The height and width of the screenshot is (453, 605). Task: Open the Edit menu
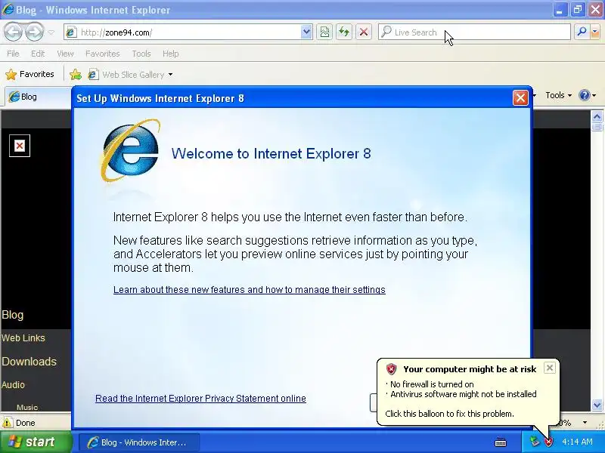pyautogui.click(x=38, y=54)
